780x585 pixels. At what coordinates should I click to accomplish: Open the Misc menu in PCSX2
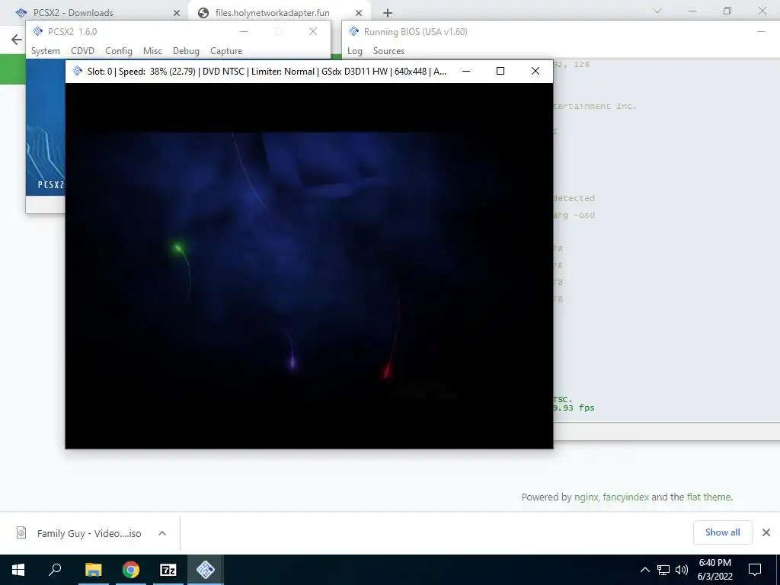152,51
